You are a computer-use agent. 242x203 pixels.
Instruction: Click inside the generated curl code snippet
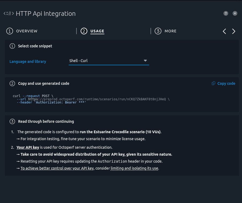pos(91,99)
